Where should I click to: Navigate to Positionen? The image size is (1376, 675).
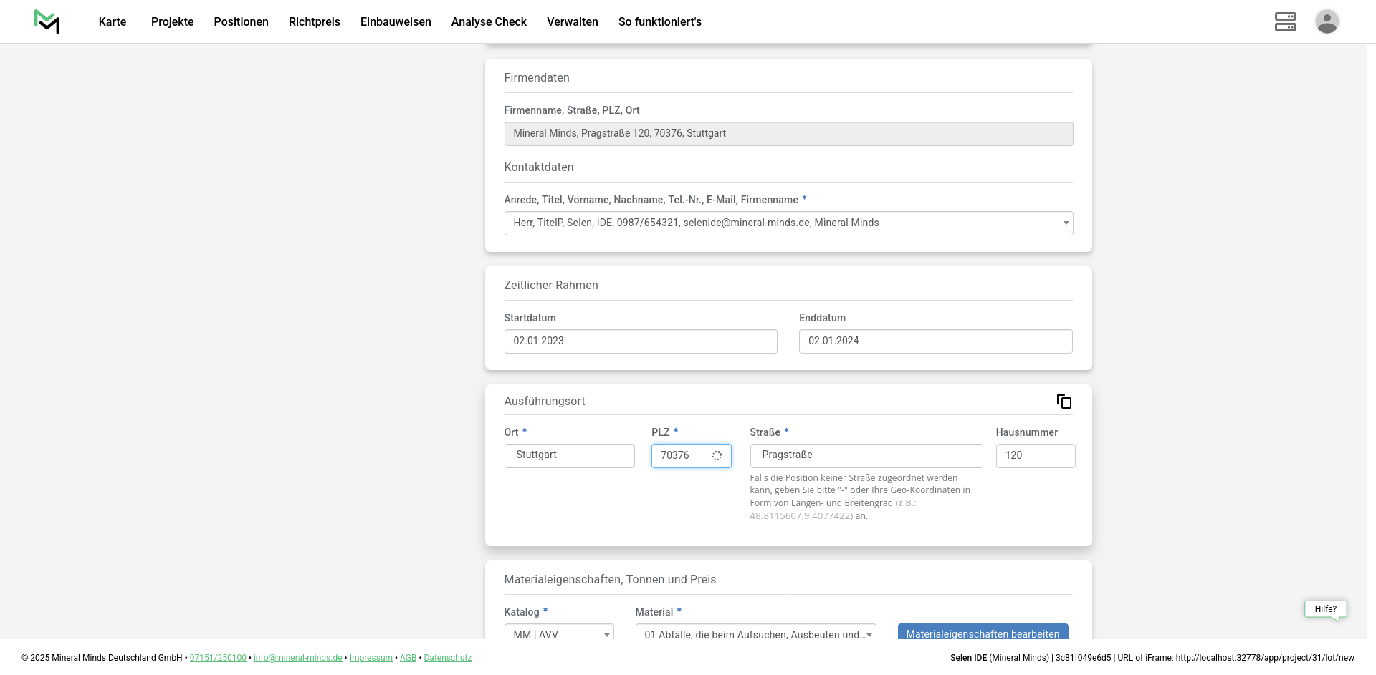(241, 22)
